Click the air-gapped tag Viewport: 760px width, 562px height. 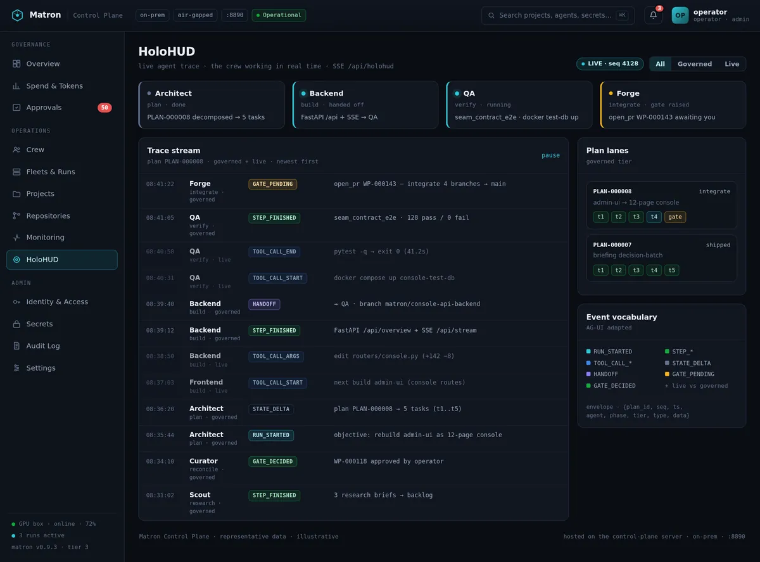click(195, 15)
